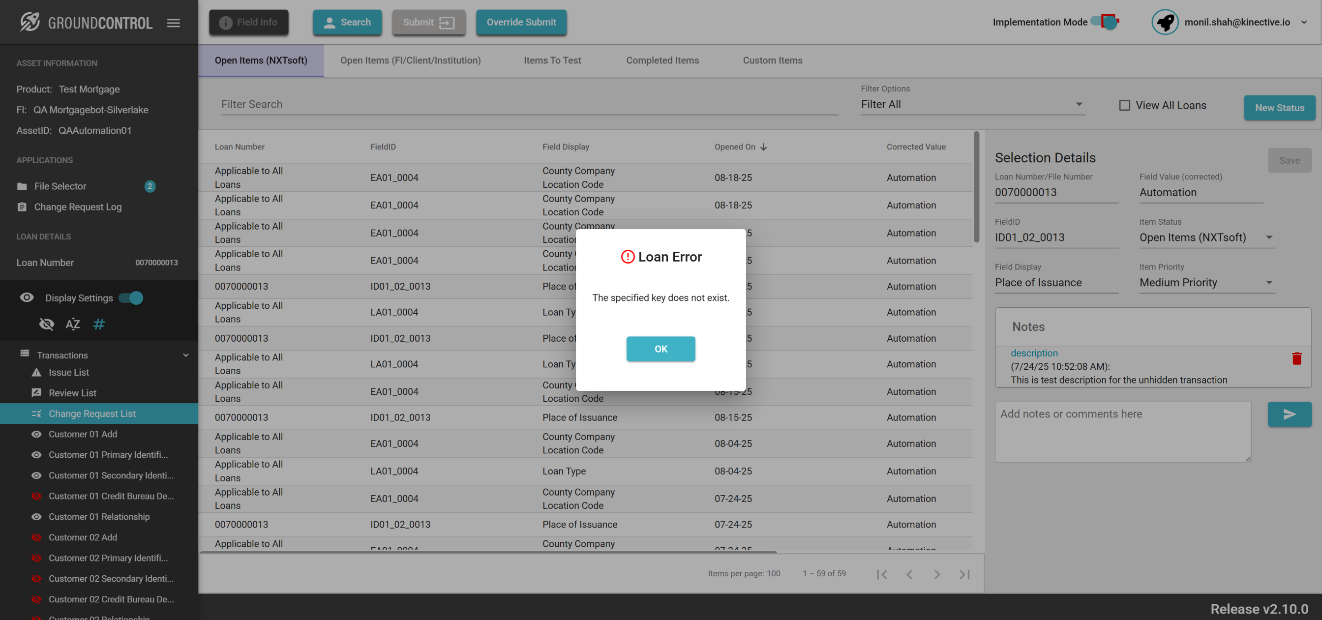Toggle the Display Settings switch
The image size is (1322, 620).
point(131,298)
